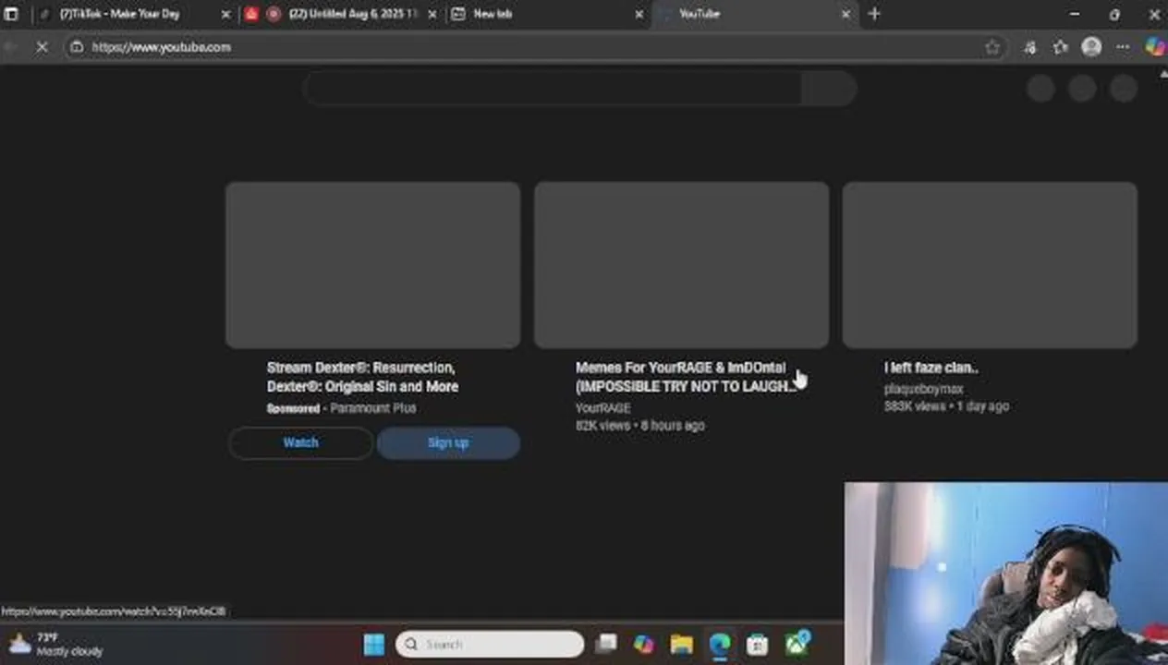Click the Watch button on Dexter ad

click(x=300, y=442)
